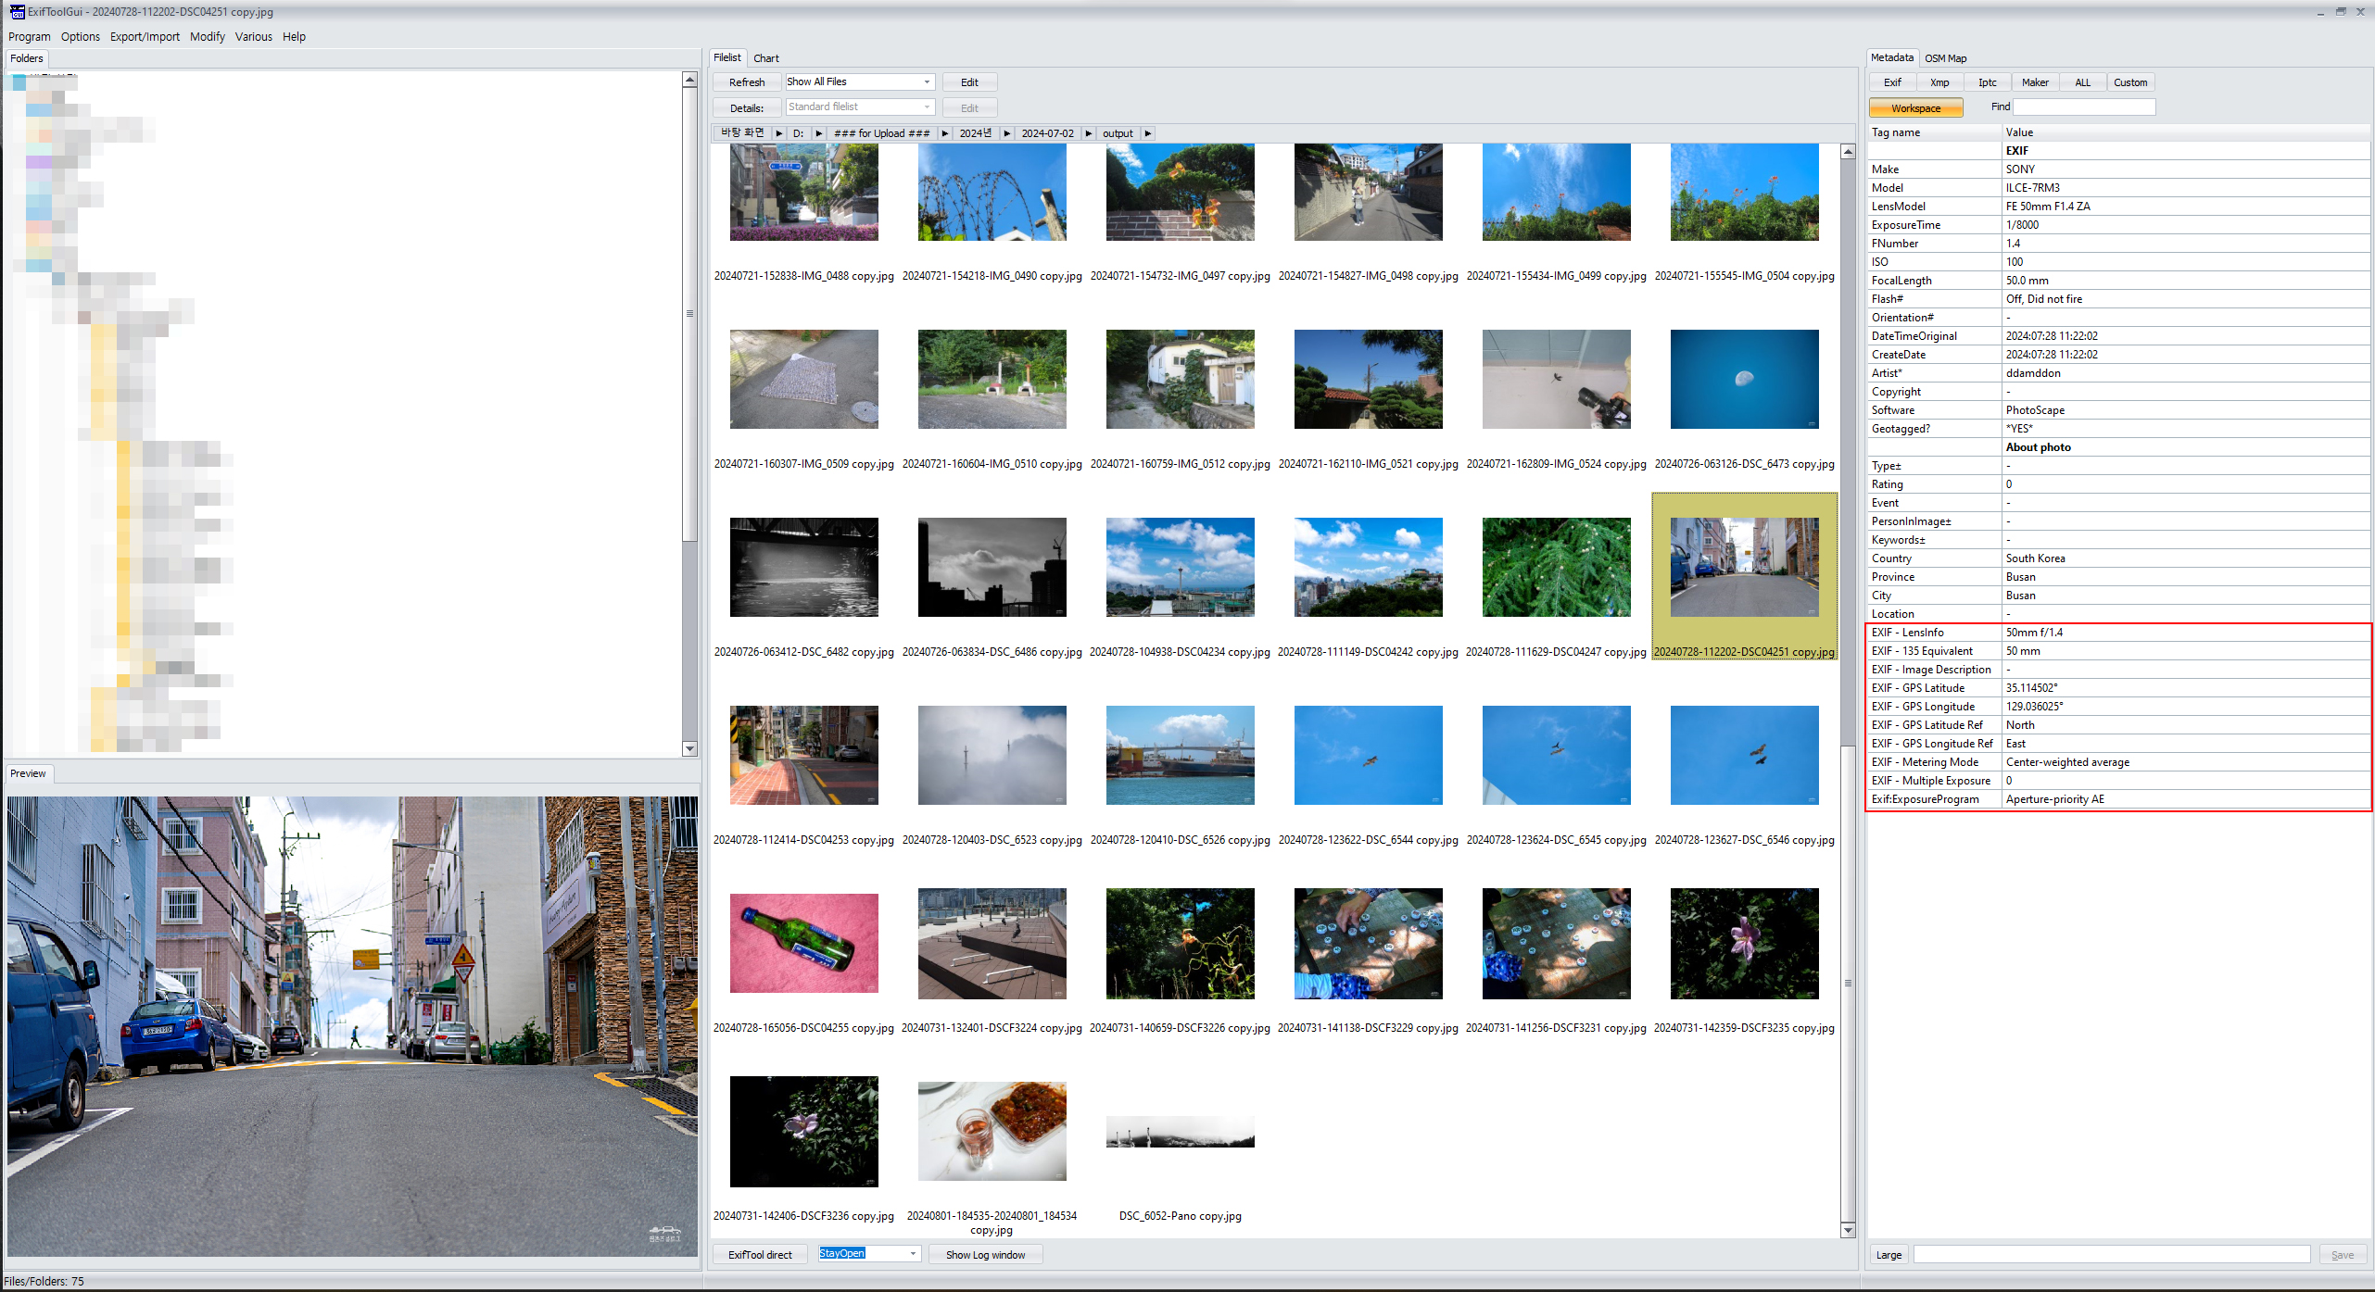Switch to the Chart tab
Viewport: 2375px width, 1292px height.
[x=766, y=58]
